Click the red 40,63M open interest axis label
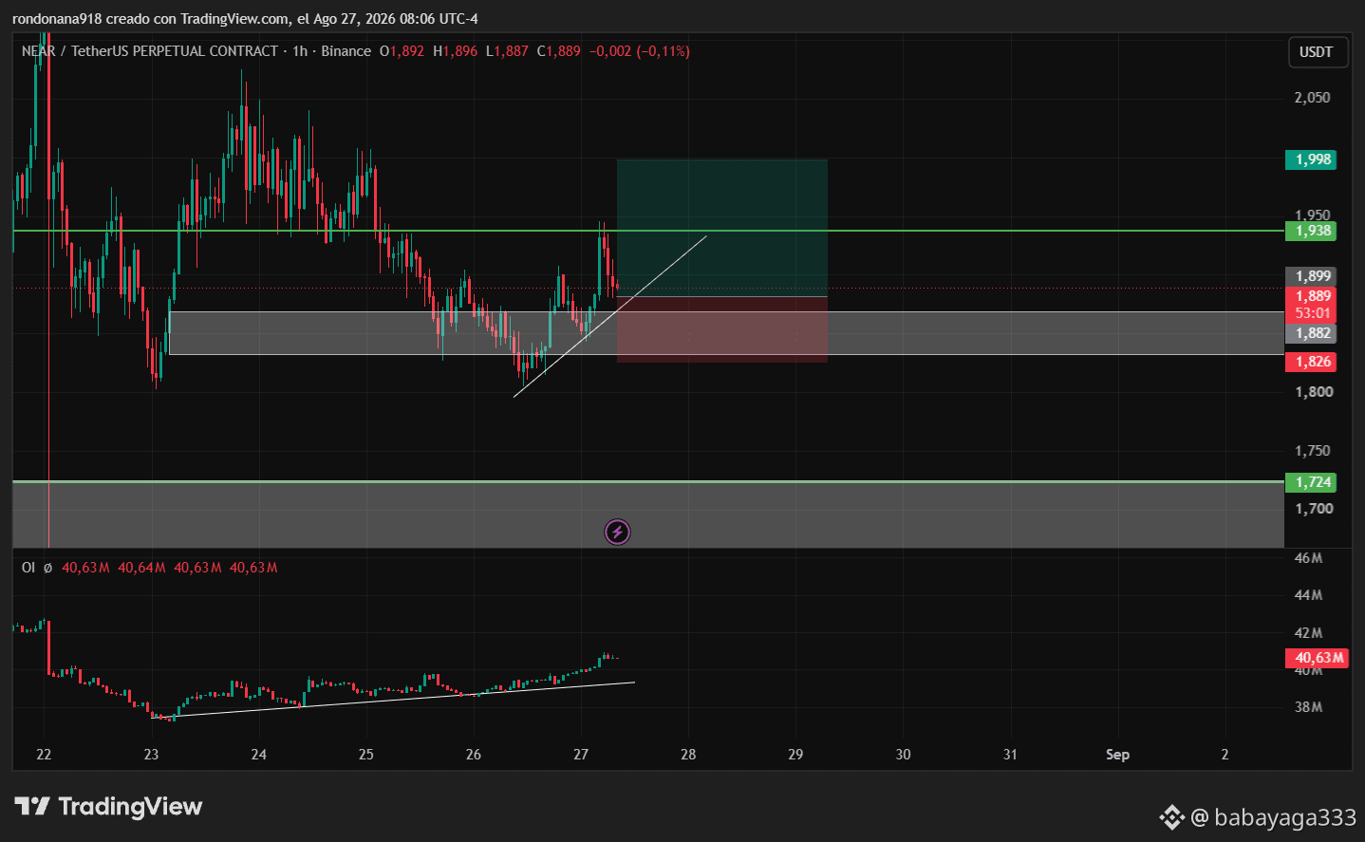Viewport: 1365px width, 842px height. (x=1317, y=658)
